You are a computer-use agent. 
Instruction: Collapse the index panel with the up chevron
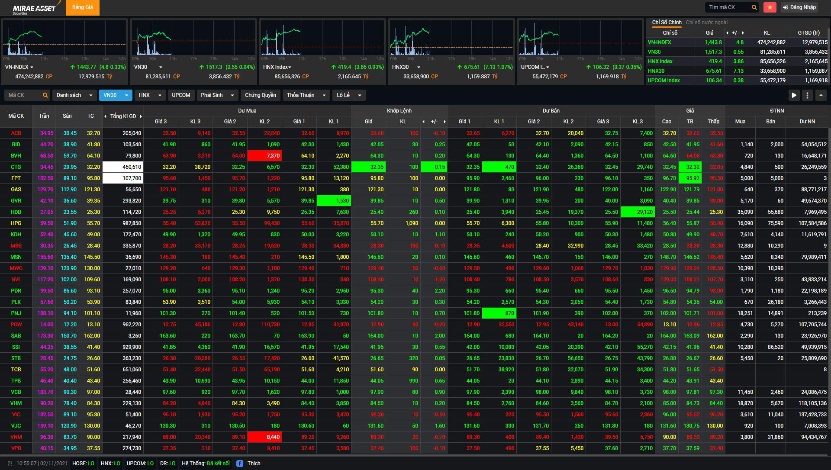[821, 95]
